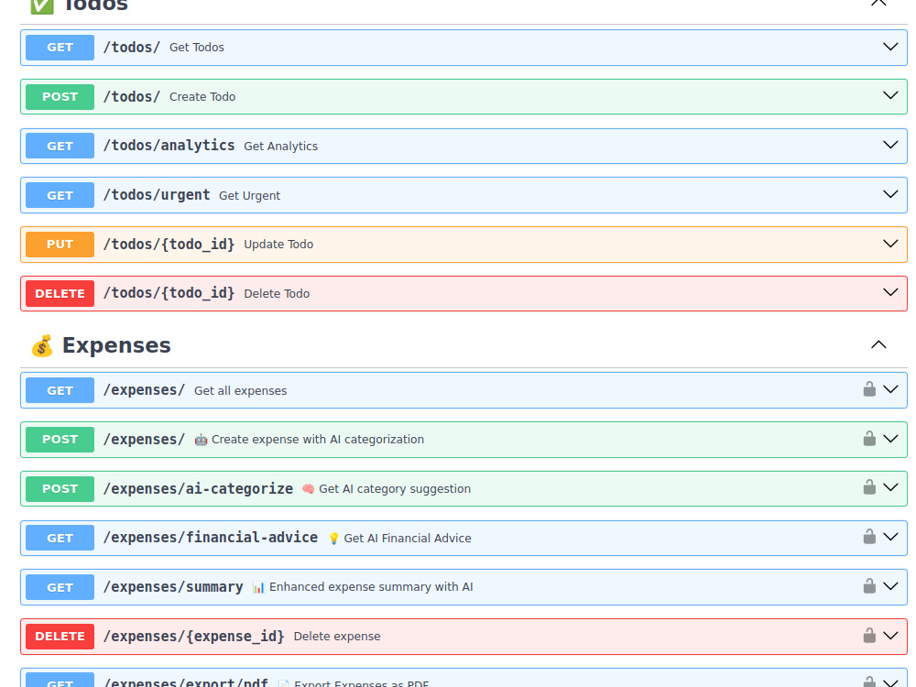Click 'Enhanced expense summary with AI' text
This screenshot has width=916, height=687.
tap(371, 587)
